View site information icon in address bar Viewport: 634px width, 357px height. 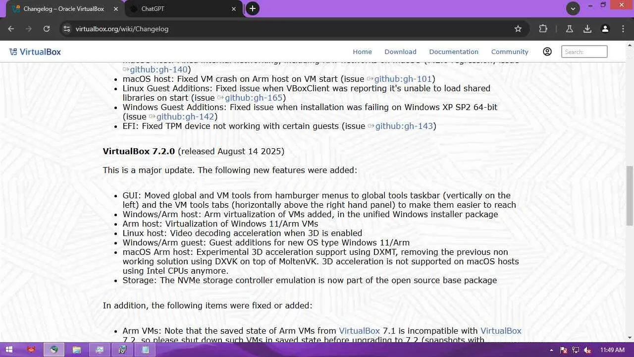tap(67, 29)
